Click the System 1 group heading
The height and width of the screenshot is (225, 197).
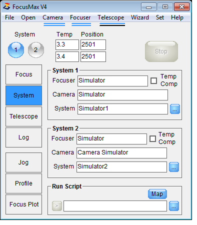tap(65, 70)
